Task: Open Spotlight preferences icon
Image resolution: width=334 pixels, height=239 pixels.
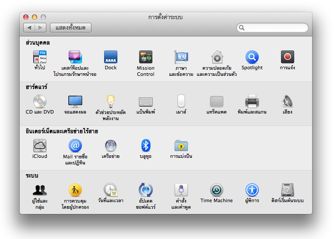Action: 252,57
